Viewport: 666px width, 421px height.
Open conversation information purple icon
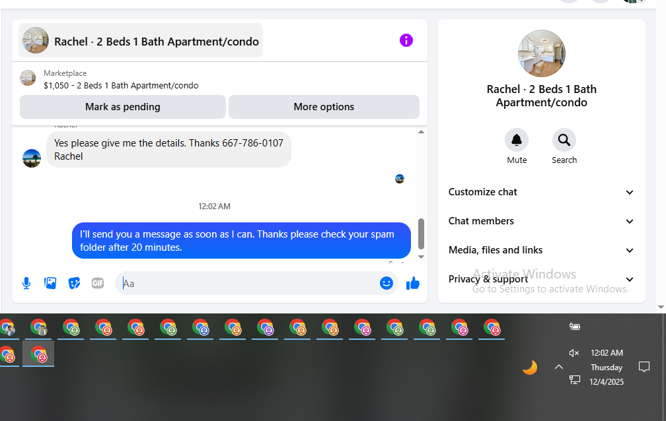(x=406, y=40)
